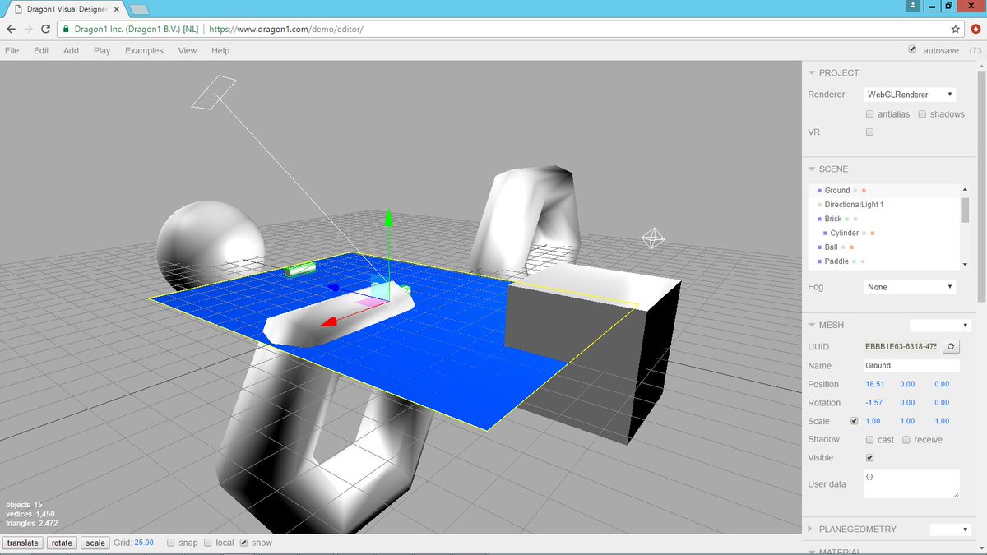Open the Help menu

[x=220, y=50]
